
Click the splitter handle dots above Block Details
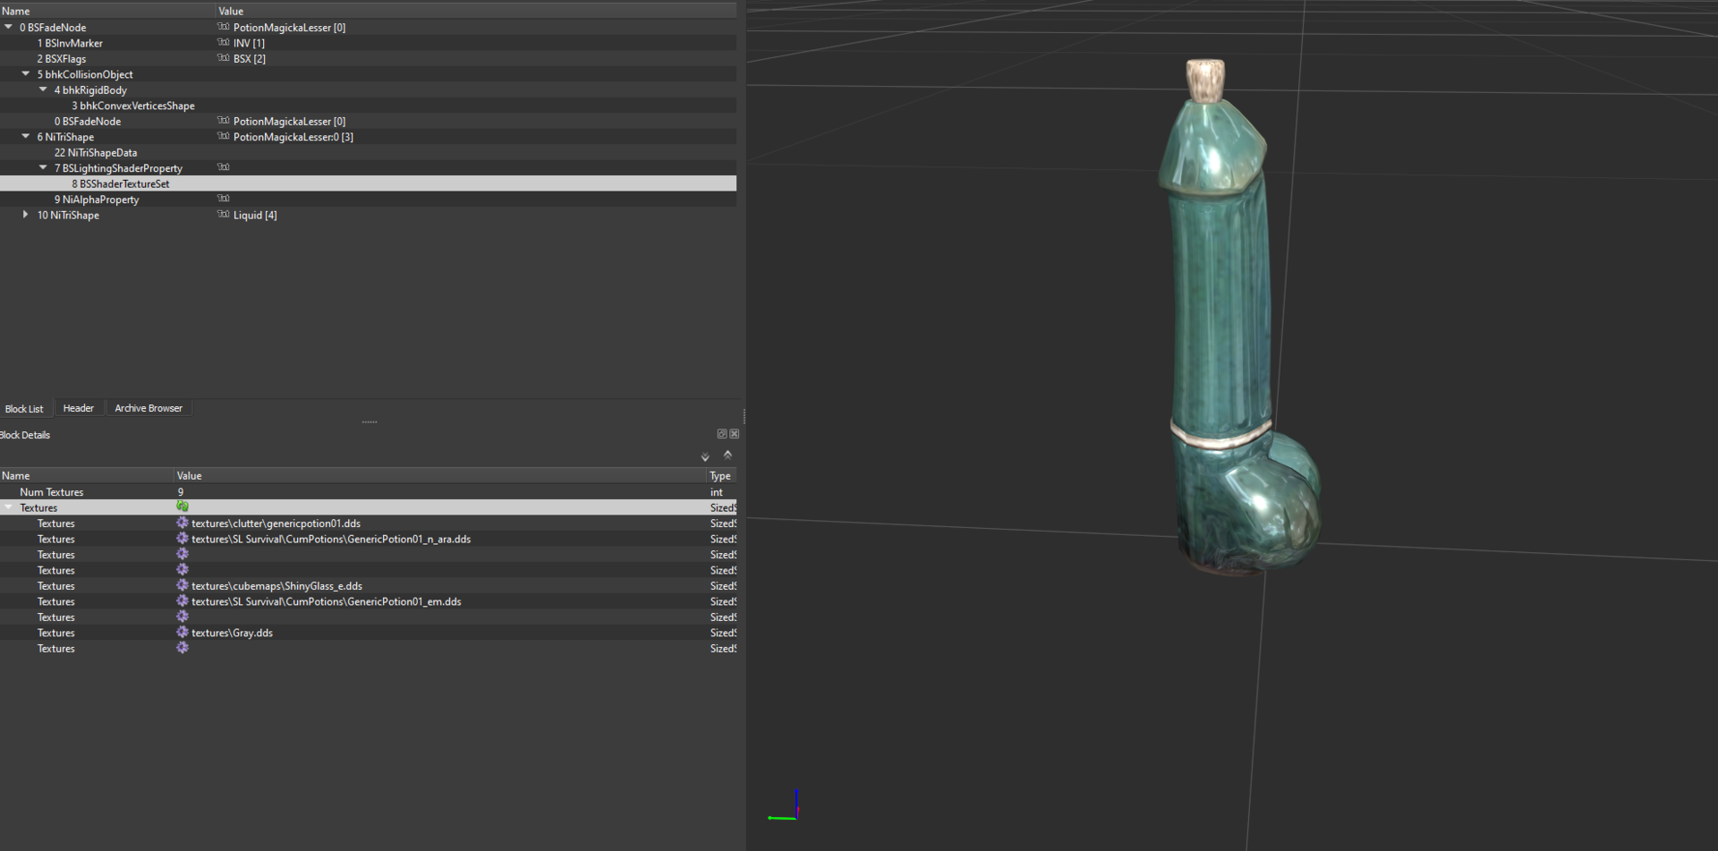coord(370,421)
